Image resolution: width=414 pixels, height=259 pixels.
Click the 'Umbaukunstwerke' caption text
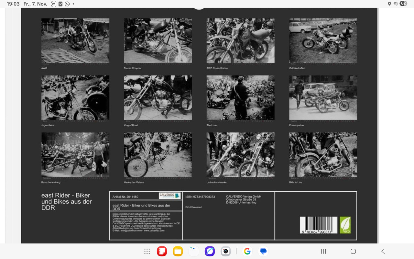pos(217,182)
